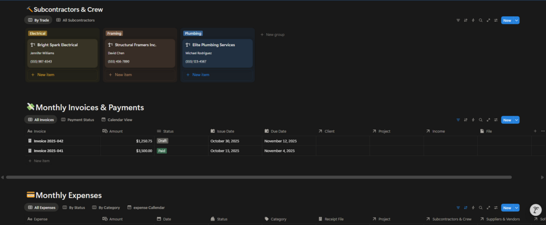
Task: Switch to the By Trade view
Action: point(39,20)
